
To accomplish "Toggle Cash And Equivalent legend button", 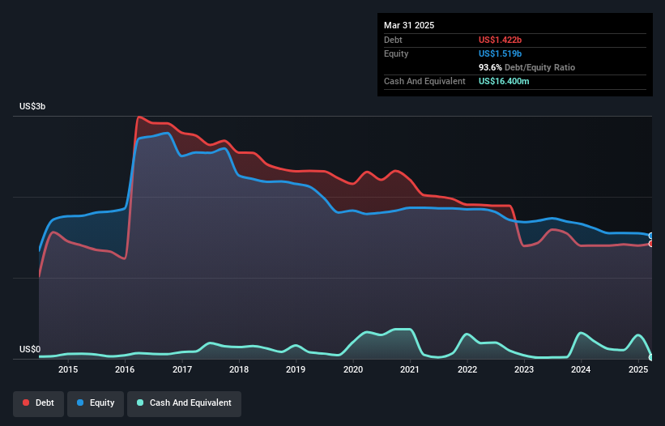I will (x=185, y=403).
